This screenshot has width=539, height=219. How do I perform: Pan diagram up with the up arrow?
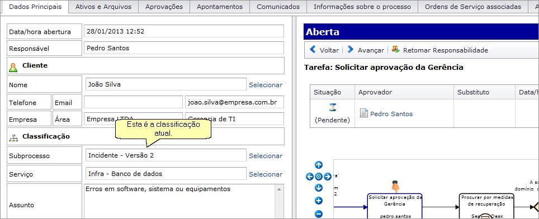(x=319, y=165)
